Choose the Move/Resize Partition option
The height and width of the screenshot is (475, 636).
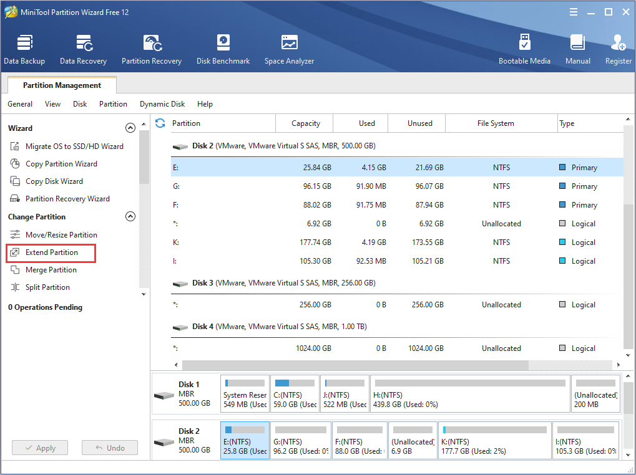click(x=61, y=235)
